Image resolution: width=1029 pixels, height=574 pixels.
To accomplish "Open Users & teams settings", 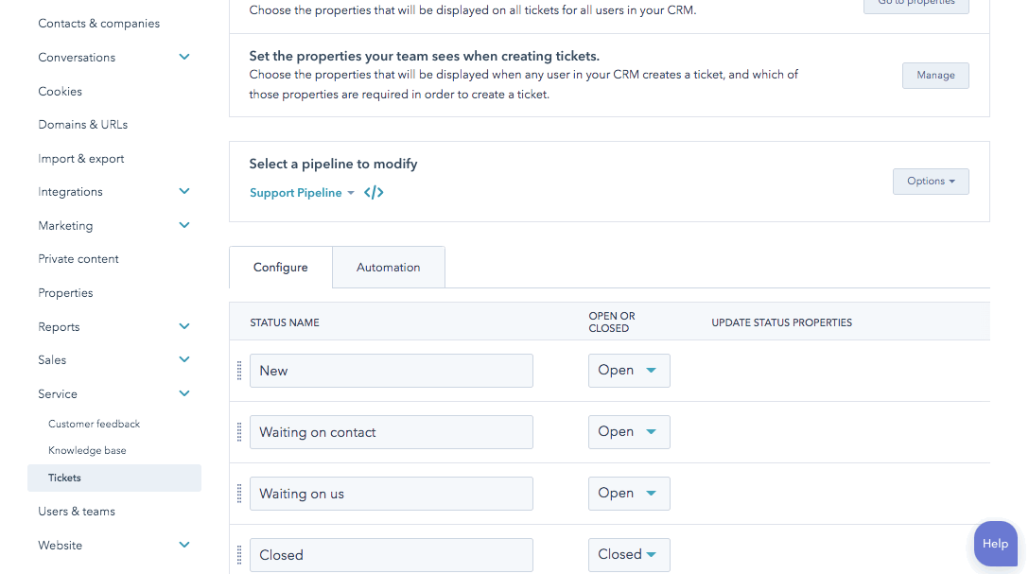I will coord(77,512).
